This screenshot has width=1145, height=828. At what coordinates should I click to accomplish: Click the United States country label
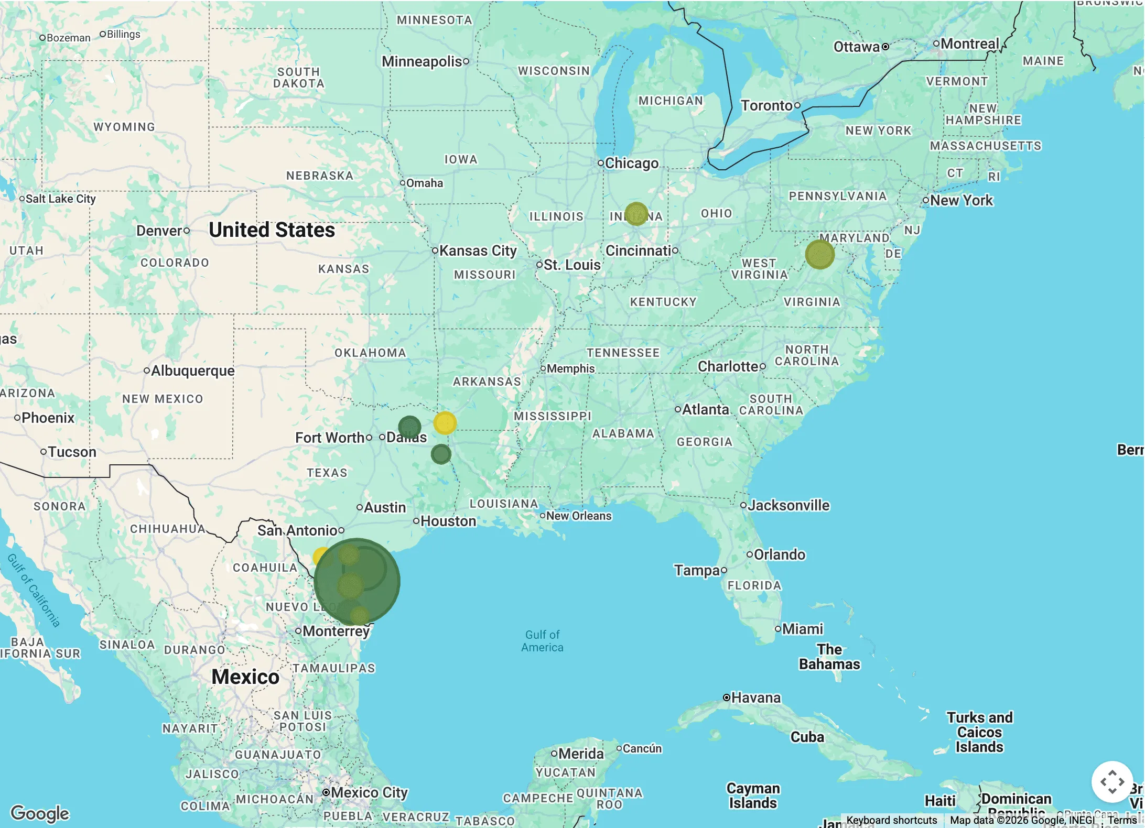(272, 230)
